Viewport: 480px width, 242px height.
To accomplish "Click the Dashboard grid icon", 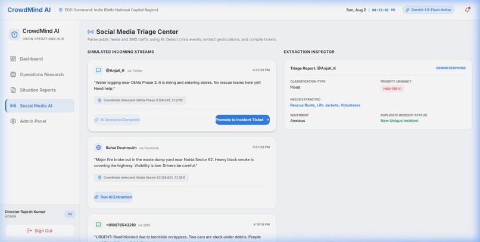I will 13,59.
